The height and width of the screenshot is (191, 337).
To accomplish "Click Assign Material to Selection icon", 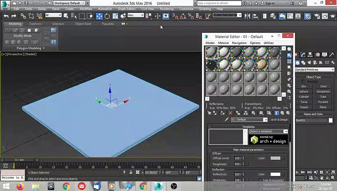I will [222, 113].
